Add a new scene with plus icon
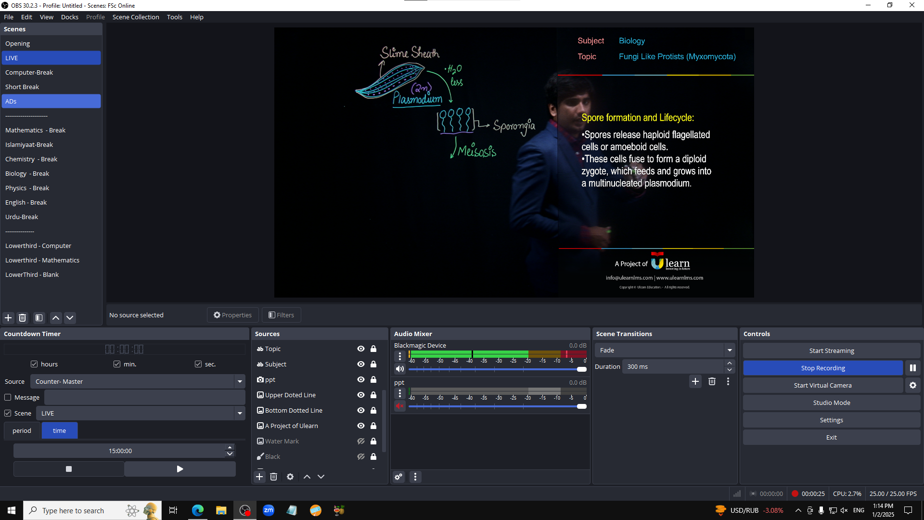 8,318
